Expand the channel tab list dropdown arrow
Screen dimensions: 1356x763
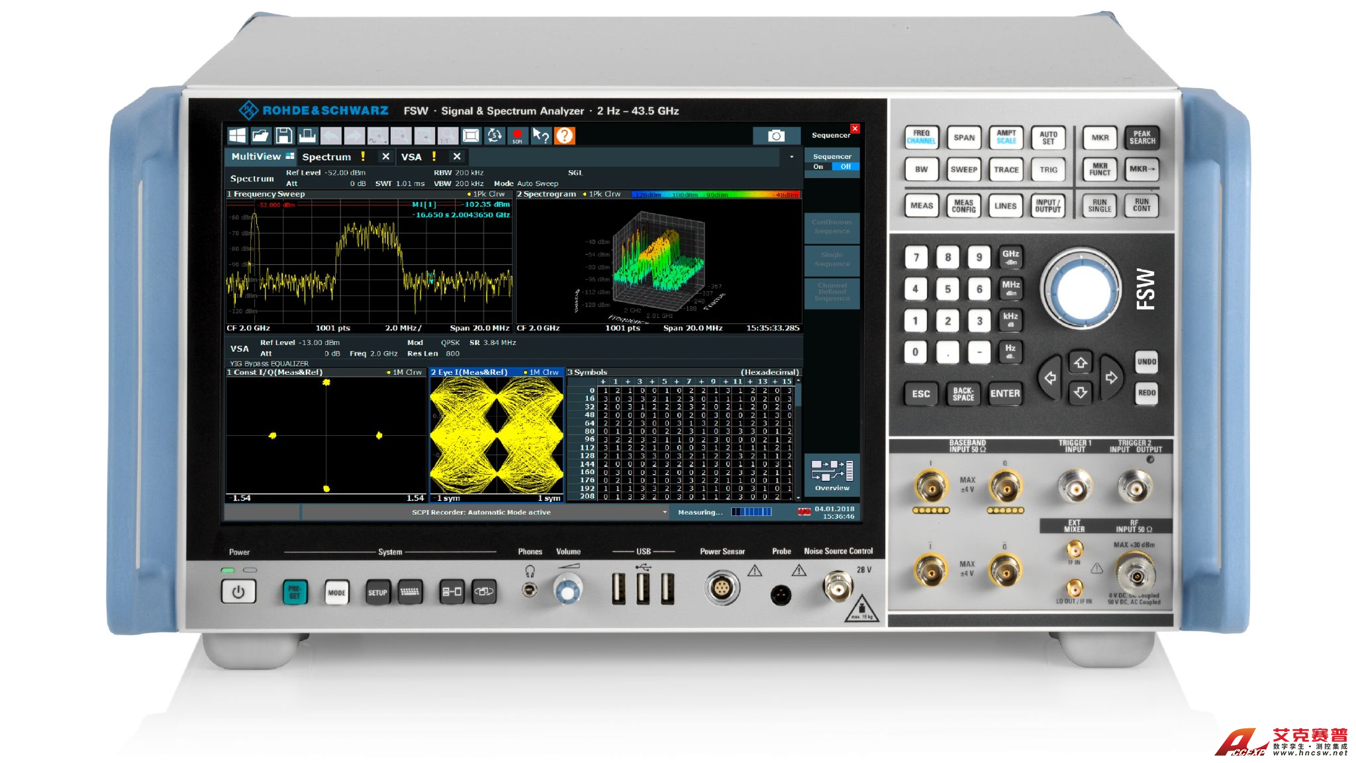[792, 157]
